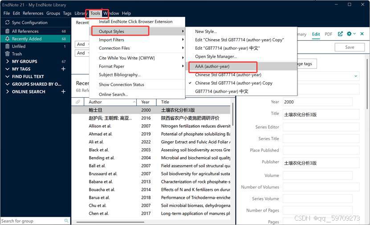Collapse GROUPS SHARED BY O... section
Viewport: 370px width, 225px height.
[x=7, y=84]
